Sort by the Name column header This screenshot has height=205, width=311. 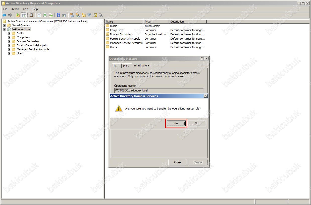(124, 22)
